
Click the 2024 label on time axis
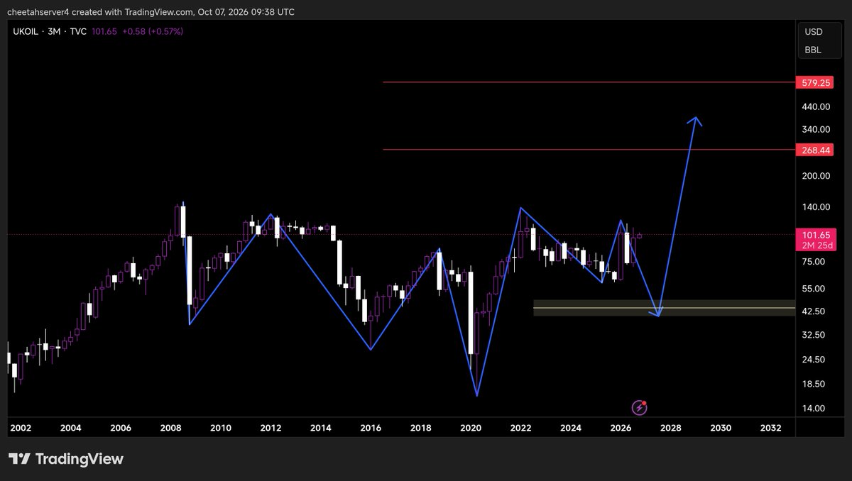pyautogui.click(x=571, y=429)
